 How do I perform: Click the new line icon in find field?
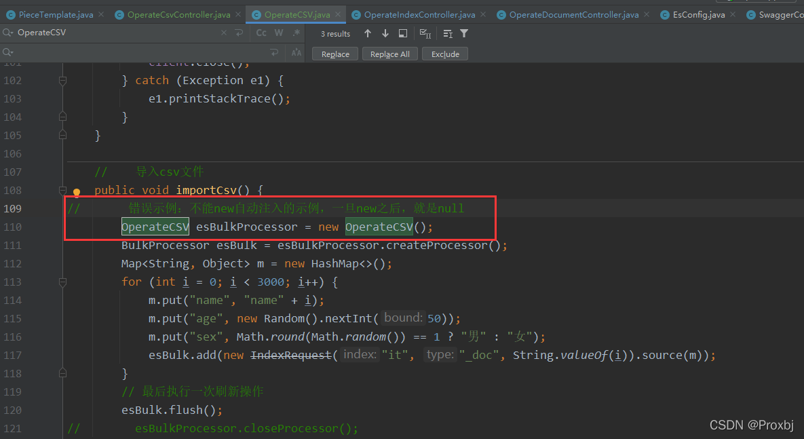[239, 33]
